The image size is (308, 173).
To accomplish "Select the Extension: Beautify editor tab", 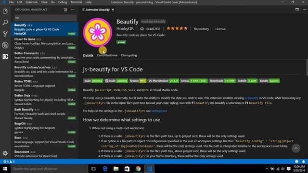I will click(98, 10).
